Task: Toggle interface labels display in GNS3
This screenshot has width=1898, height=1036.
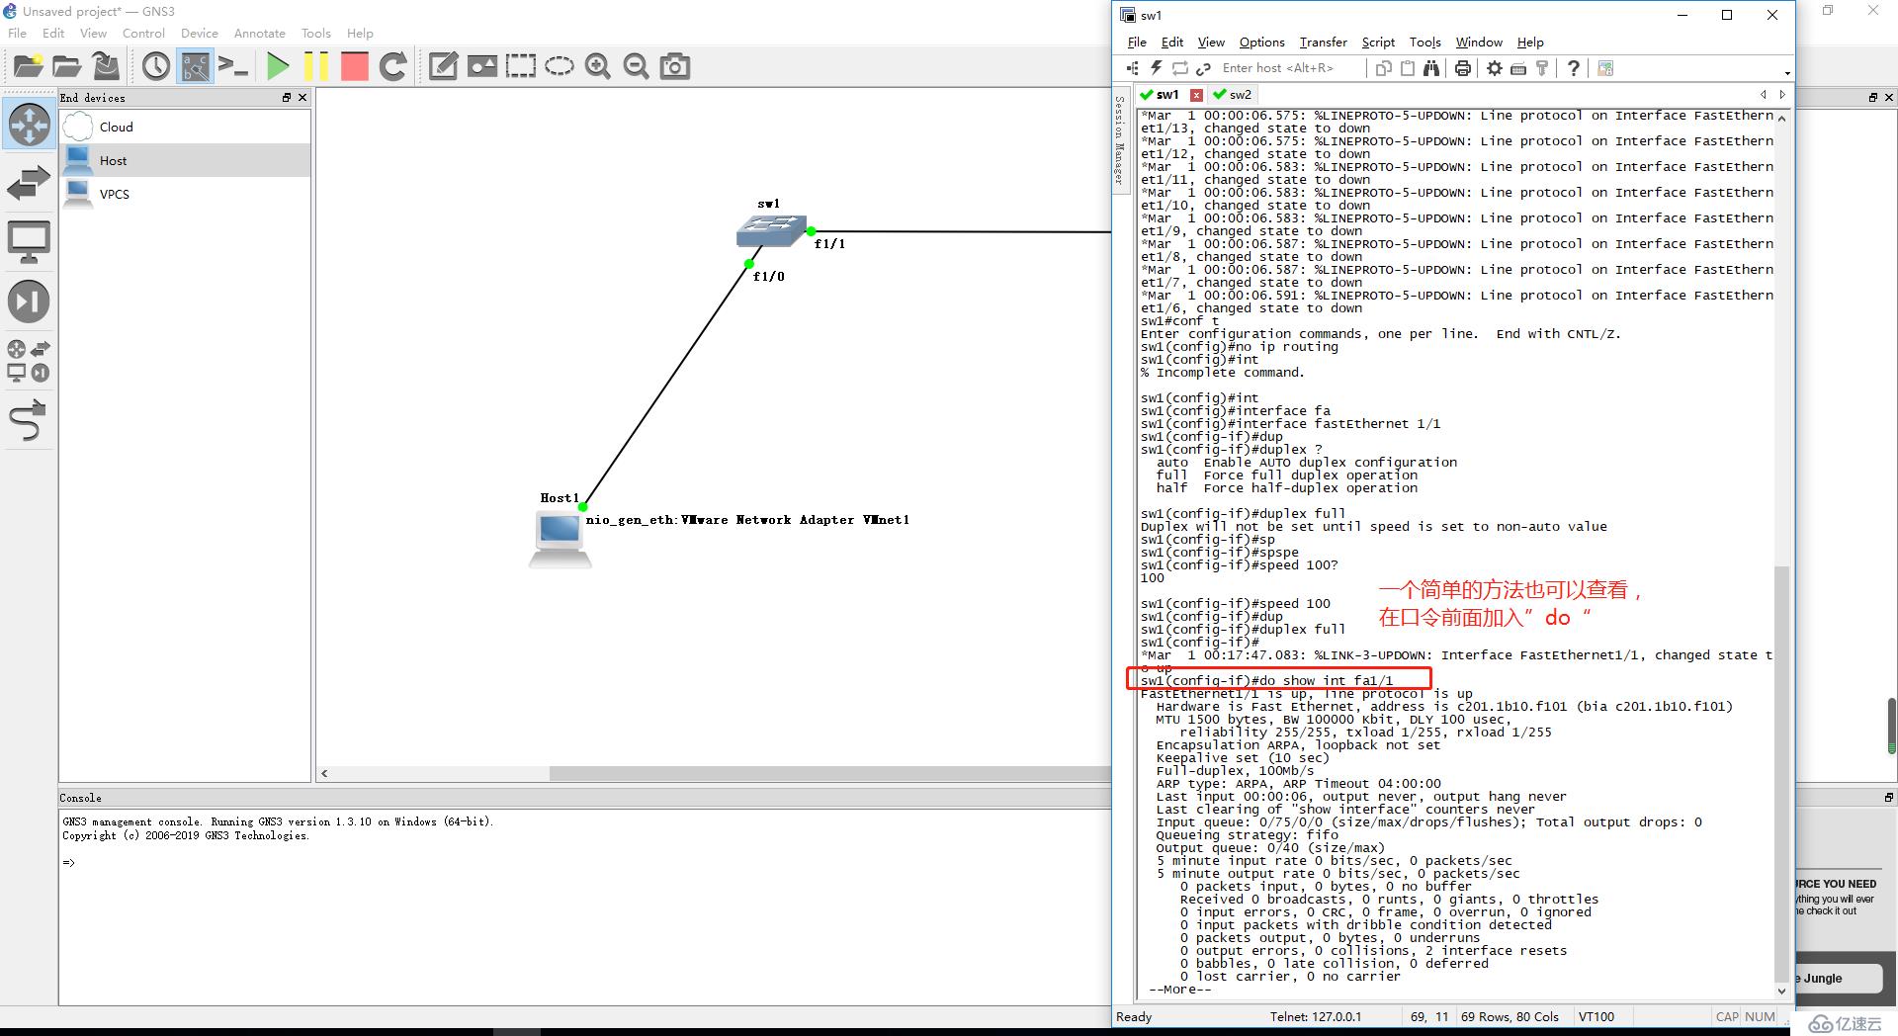Action: [195, 66]
